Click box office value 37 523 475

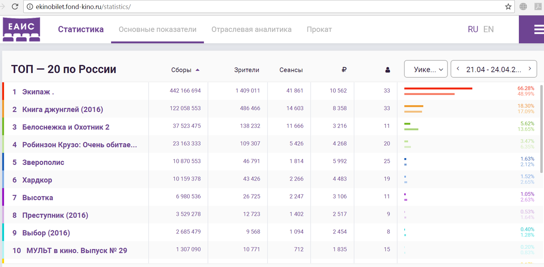[x=187, y=126]
